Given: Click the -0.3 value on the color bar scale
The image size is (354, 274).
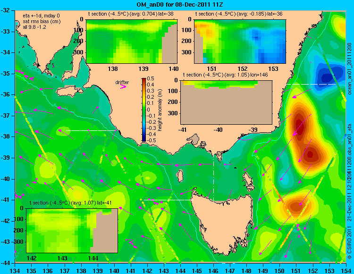Looking at the screenshot, I should coord(151,128).
